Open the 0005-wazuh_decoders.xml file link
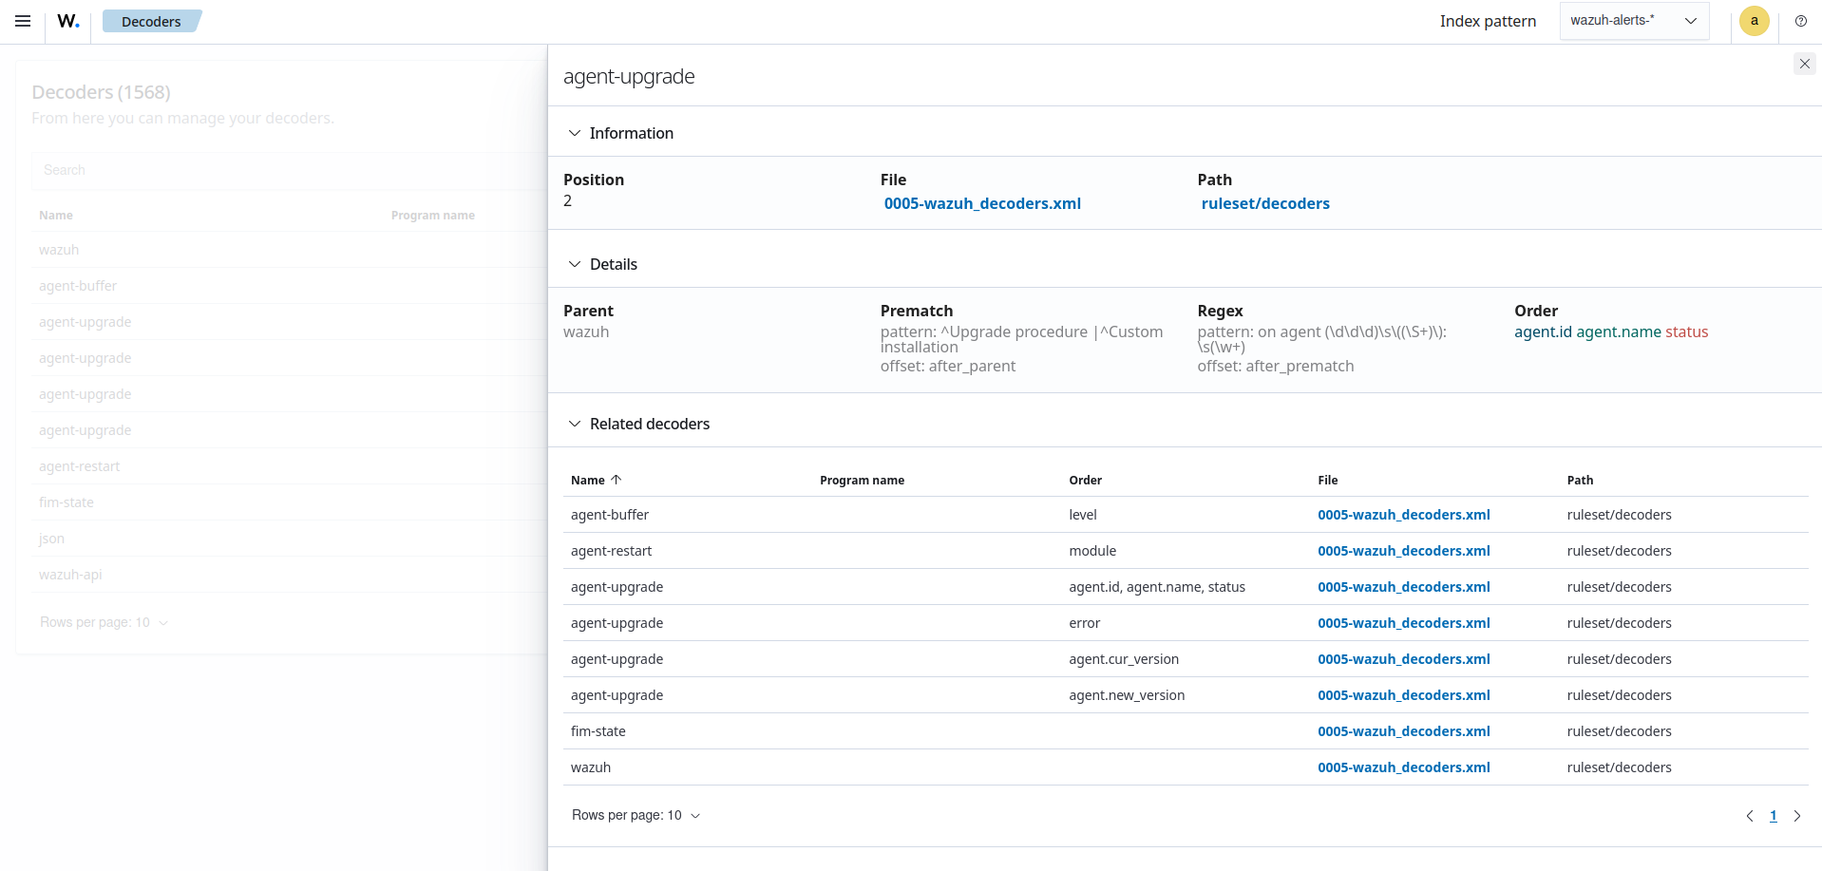The width and height of the screenshot is (1822, 871). click(x=982, y=203)
